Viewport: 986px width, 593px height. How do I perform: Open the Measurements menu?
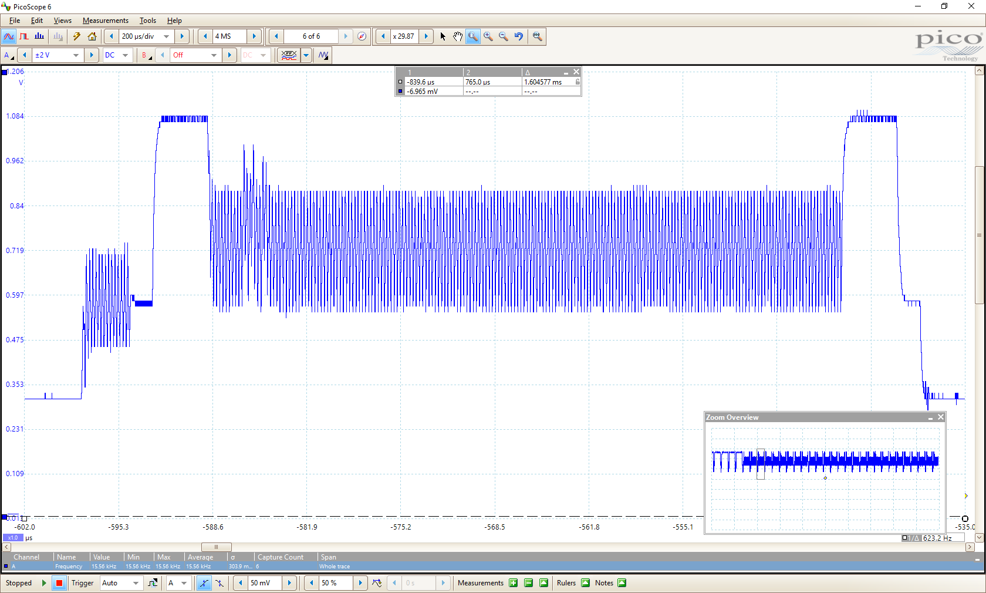(106, 21)
